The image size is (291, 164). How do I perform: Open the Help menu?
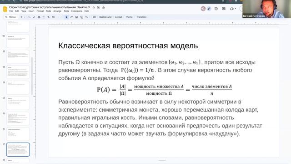click(87, 11)
